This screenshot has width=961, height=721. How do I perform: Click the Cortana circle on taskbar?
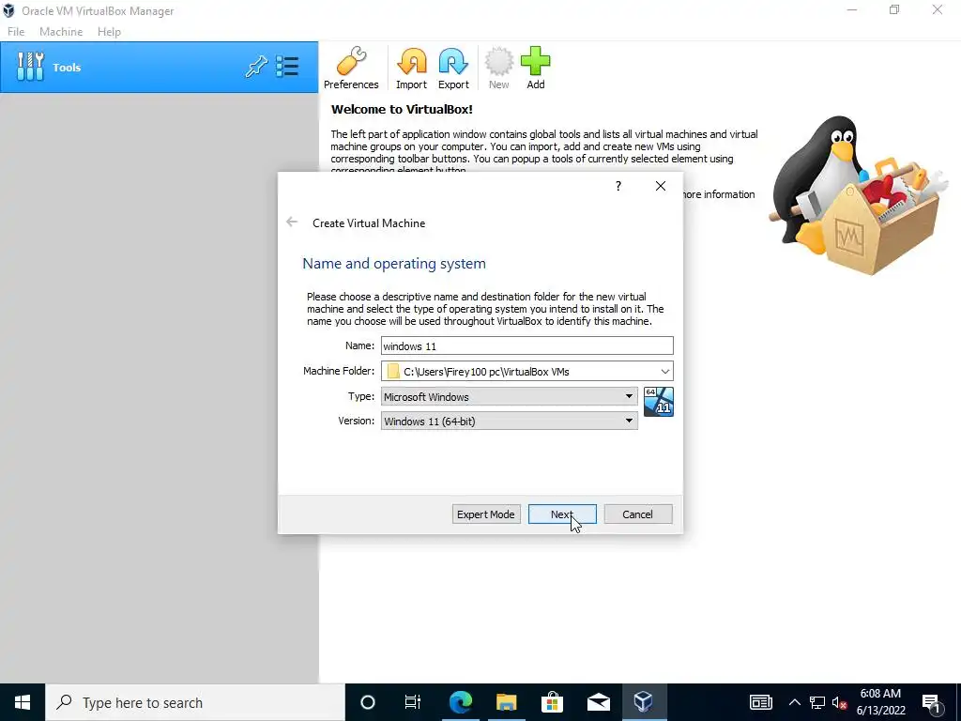point(368,702)
